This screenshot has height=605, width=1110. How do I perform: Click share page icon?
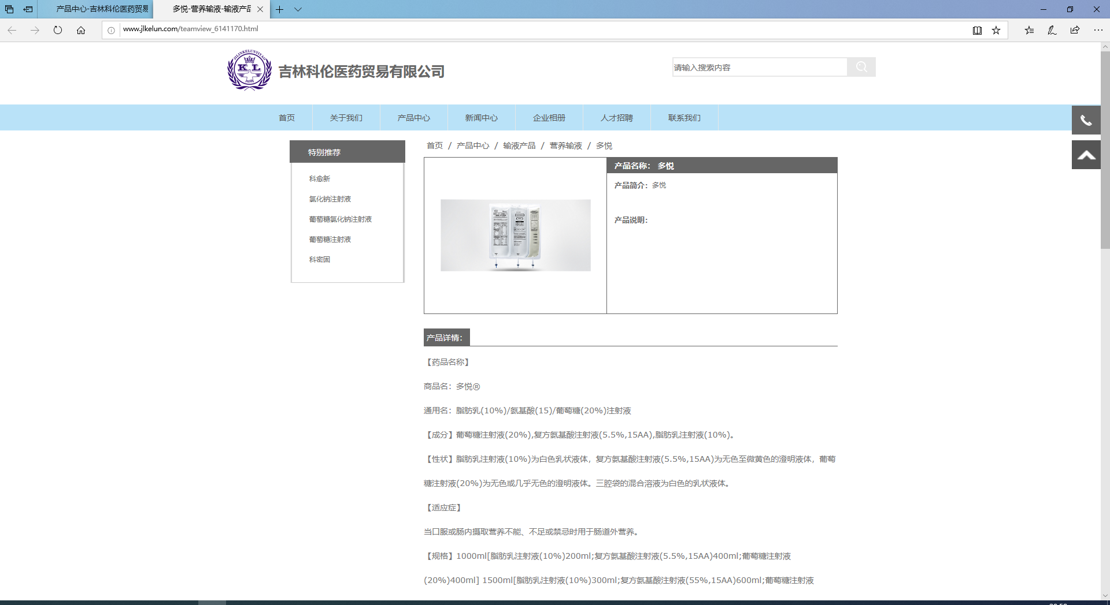[x=1075, y=30]
